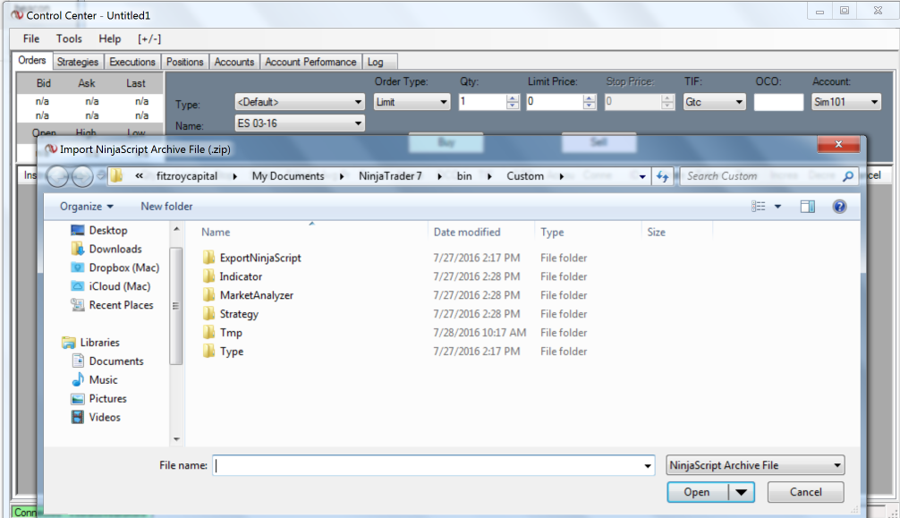
Task: Open Pictures library
Action: pos(98,398)
